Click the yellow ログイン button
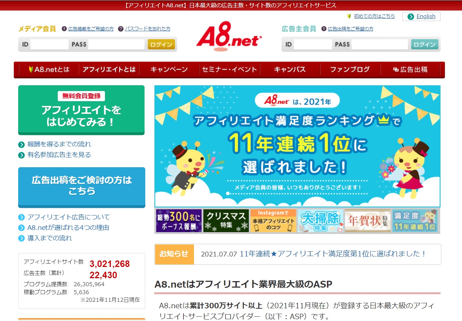Screen dimensions: 462x321 point(161,44)
